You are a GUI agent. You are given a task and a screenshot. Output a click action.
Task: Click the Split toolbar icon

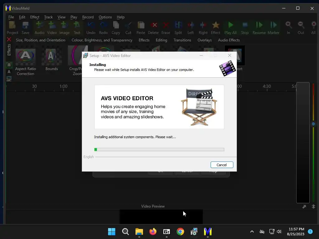click(x=178, y=28)
